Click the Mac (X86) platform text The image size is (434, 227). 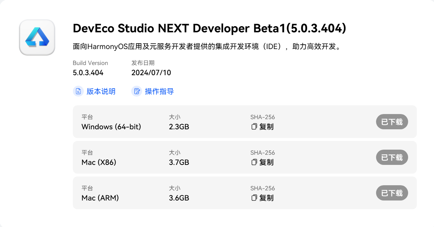99,162
